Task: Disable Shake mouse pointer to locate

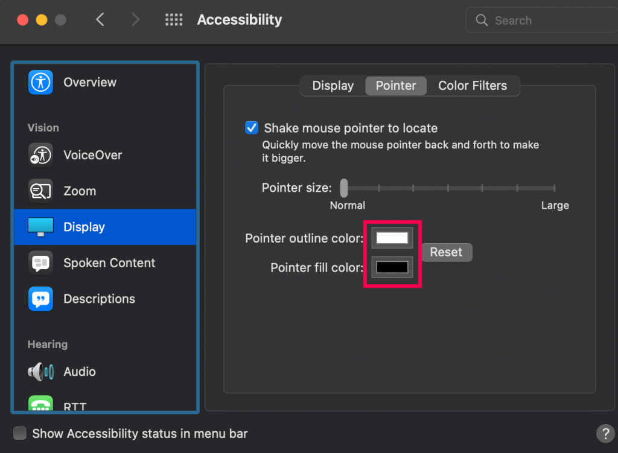Action: [x=252, y=127]
